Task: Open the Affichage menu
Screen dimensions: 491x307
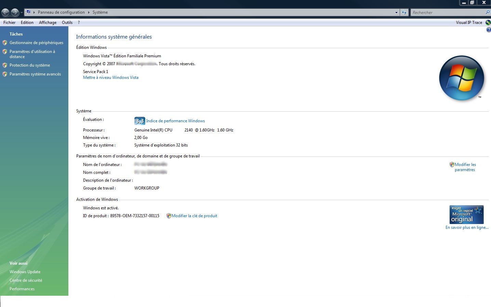Action: point(48,23)
